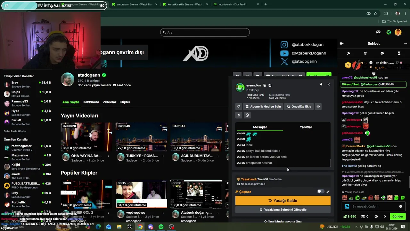This screenshot has height=231, width=410.
Task: Edit Çapraz with the pencil icon
Action: (328, 192)
